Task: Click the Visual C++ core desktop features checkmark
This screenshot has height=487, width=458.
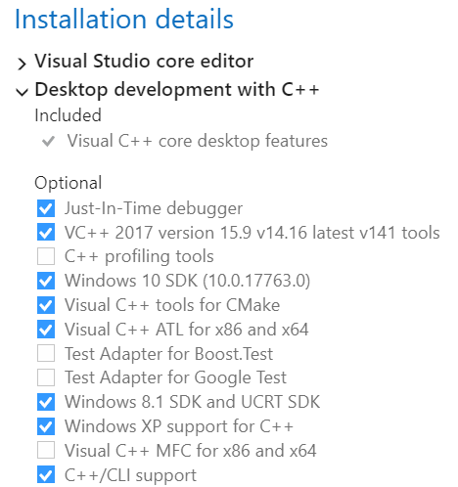Action: click(48, 141)
